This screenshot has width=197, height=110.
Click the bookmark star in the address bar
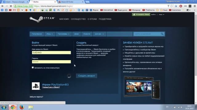(171, 6)
